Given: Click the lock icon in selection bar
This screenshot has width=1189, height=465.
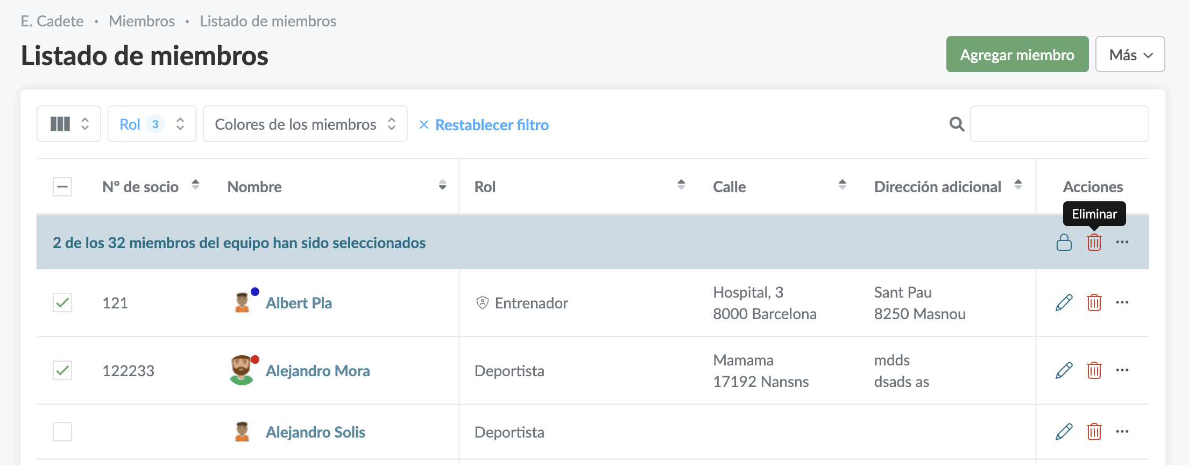Looking at the screenshot, I should tap(1064, 243).
